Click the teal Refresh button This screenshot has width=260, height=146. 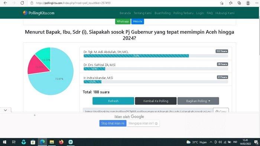pos(113,101)
